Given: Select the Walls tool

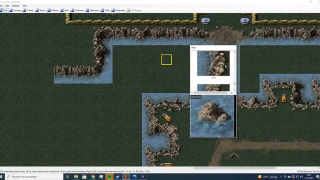Looking at the screenshot, I should click(105, 10).
